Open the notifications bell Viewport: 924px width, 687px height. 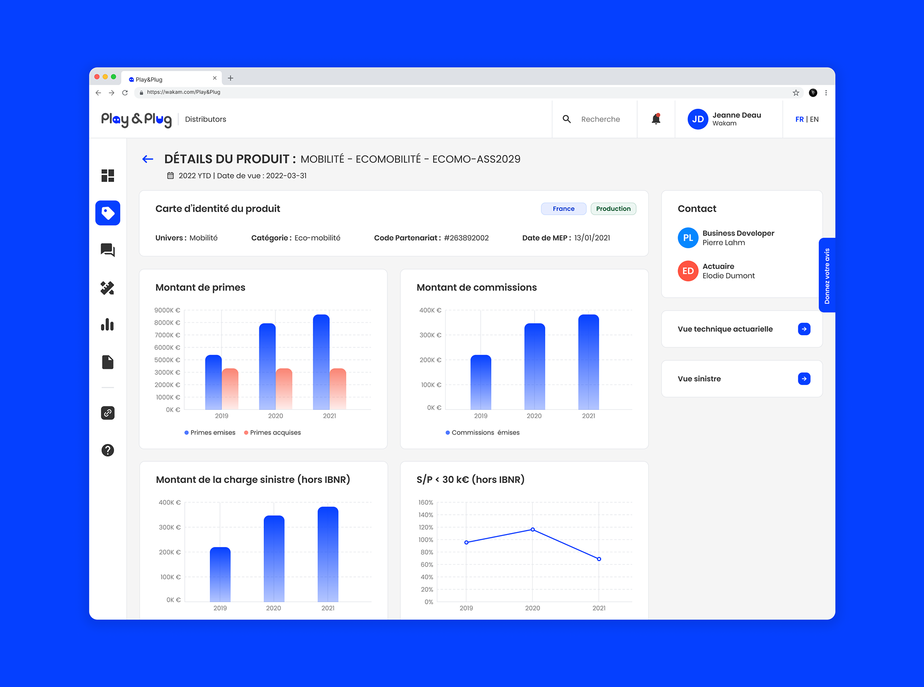click(x=655, y=119)
